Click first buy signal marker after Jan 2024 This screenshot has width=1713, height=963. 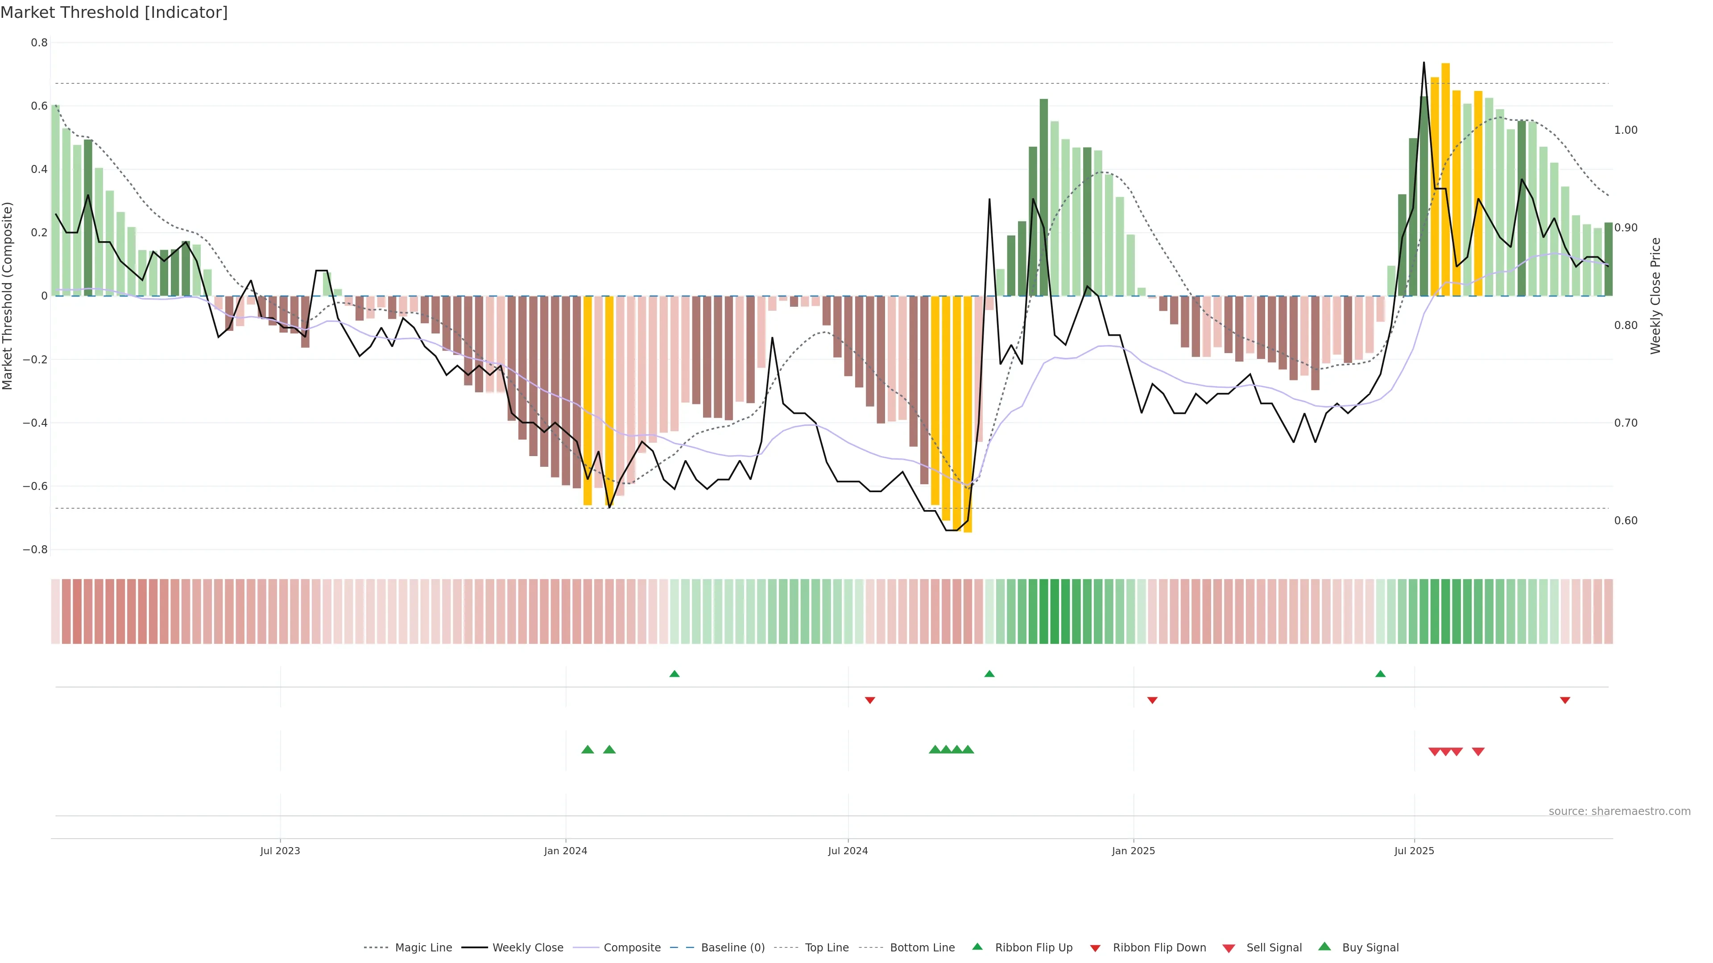(x=587, y=749)
